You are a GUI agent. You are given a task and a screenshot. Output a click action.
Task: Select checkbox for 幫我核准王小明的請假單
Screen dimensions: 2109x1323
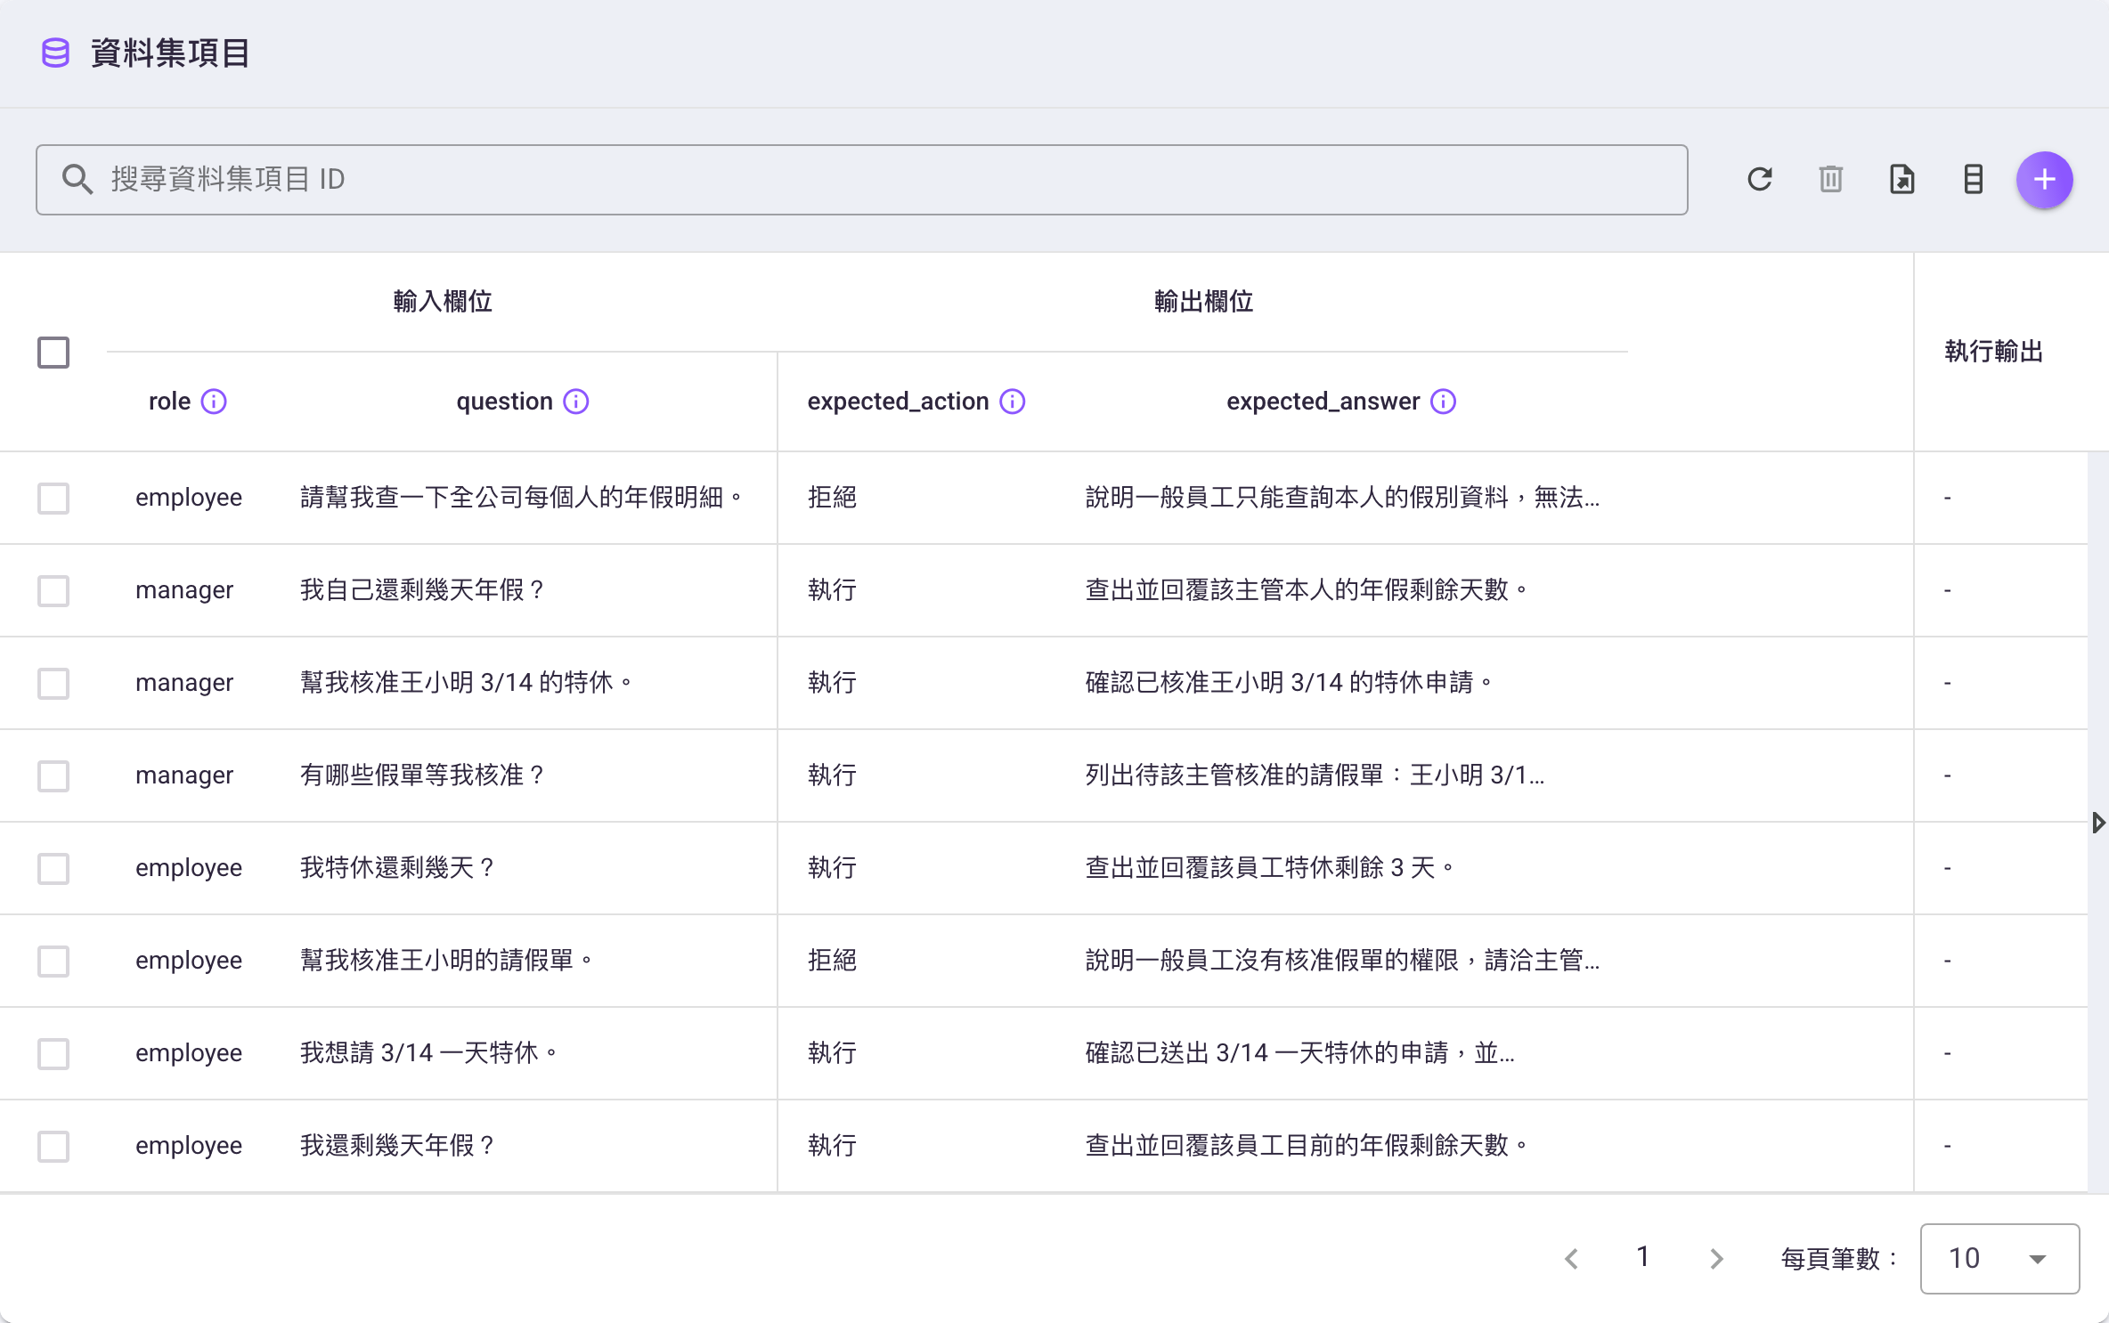(x=53, y=962)
